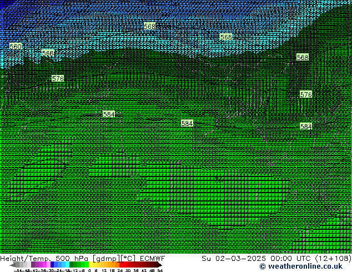Click the gray left arrow end of legend

pyautogui.click(x=13, y=265)
